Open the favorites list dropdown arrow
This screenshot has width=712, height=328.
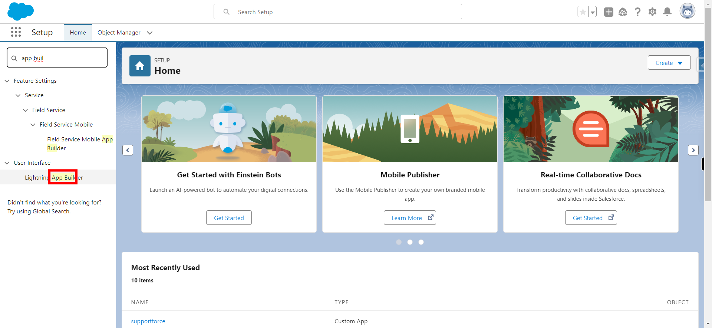(x=593, y=12)
